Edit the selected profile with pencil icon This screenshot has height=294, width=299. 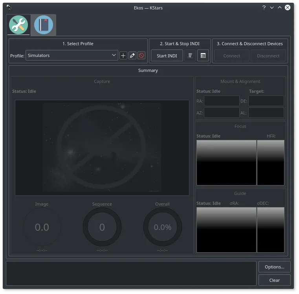point(132,55)
